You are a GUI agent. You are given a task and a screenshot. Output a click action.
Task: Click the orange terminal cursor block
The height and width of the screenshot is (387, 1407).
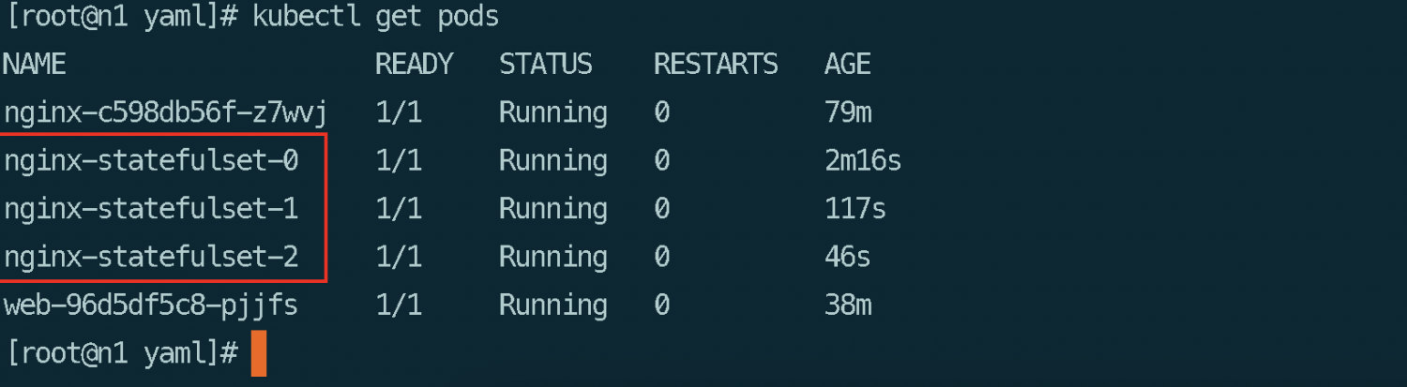coord(259,354)
